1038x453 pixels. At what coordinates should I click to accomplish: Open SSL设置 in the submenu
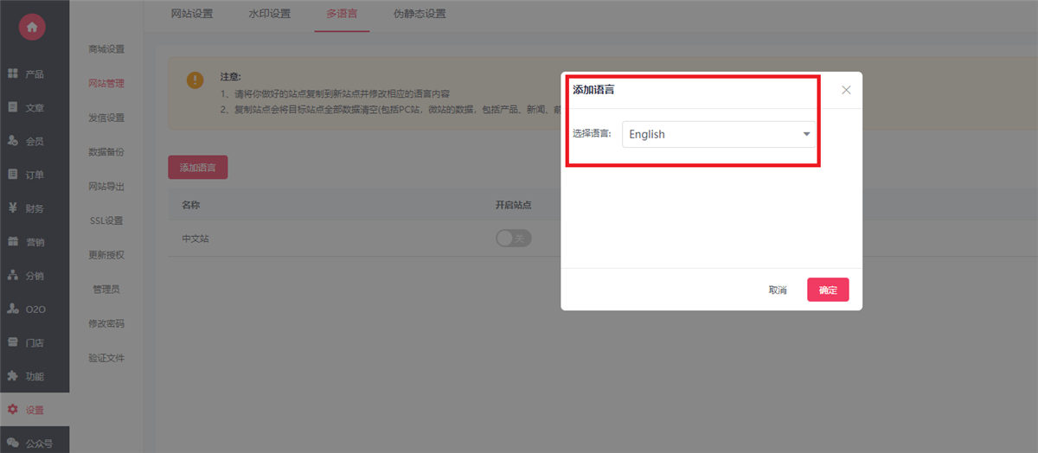[x=106, y=220]
